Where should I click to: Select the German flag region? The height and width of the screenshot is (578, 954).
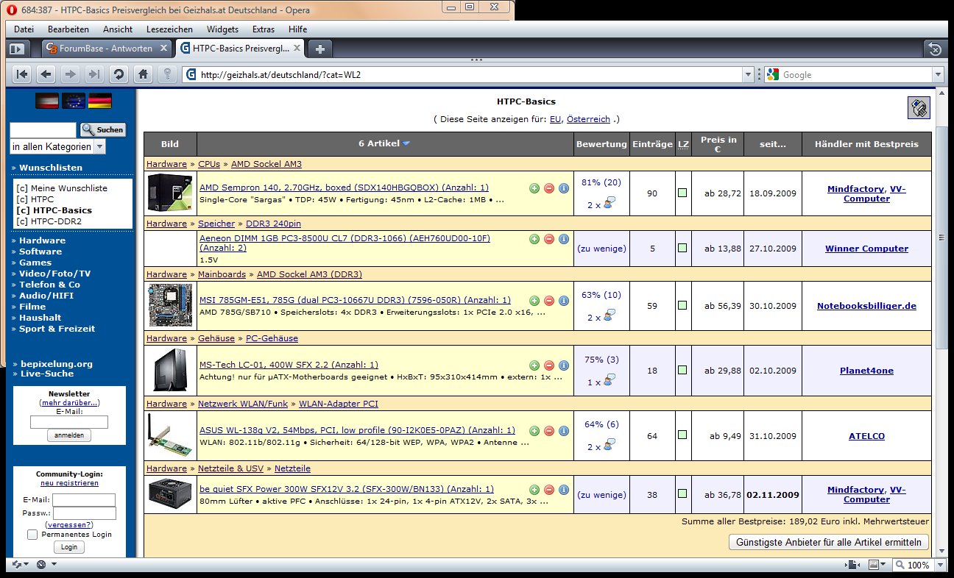pyautogui.click(x=99, y=101)
